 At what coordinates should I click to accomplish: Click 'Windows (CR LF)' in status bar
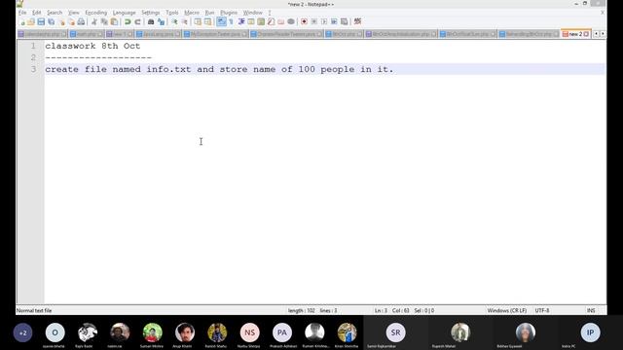(x=507, y=310)
